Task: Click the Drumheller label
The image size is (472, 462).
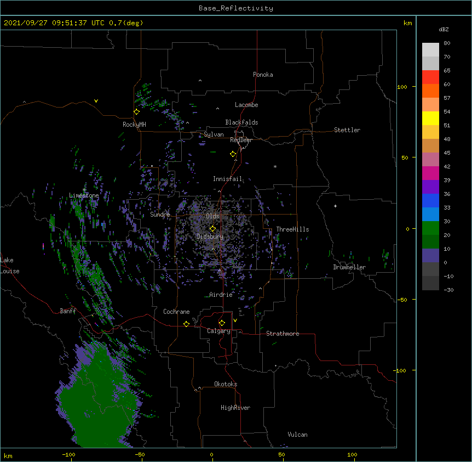Action: pos(349,267)
